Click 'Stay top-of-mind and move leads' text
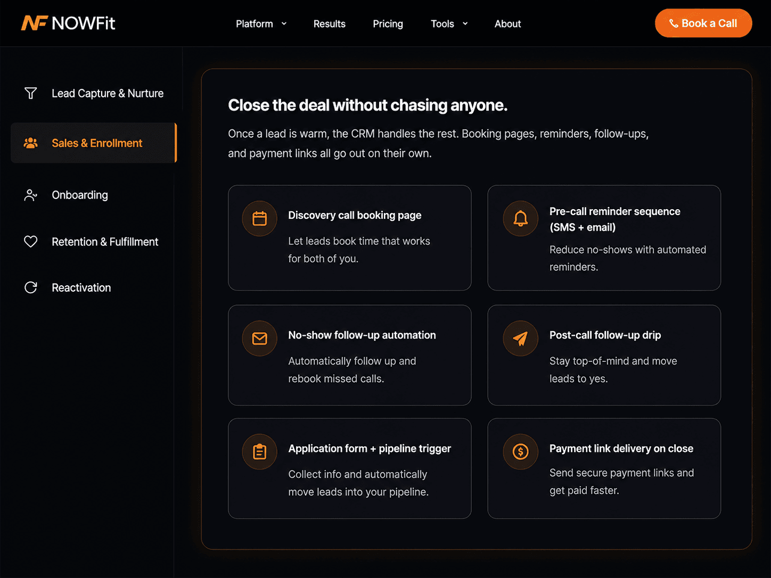The height and width of the screenshot is (578, 771). (x=613, y=370)
